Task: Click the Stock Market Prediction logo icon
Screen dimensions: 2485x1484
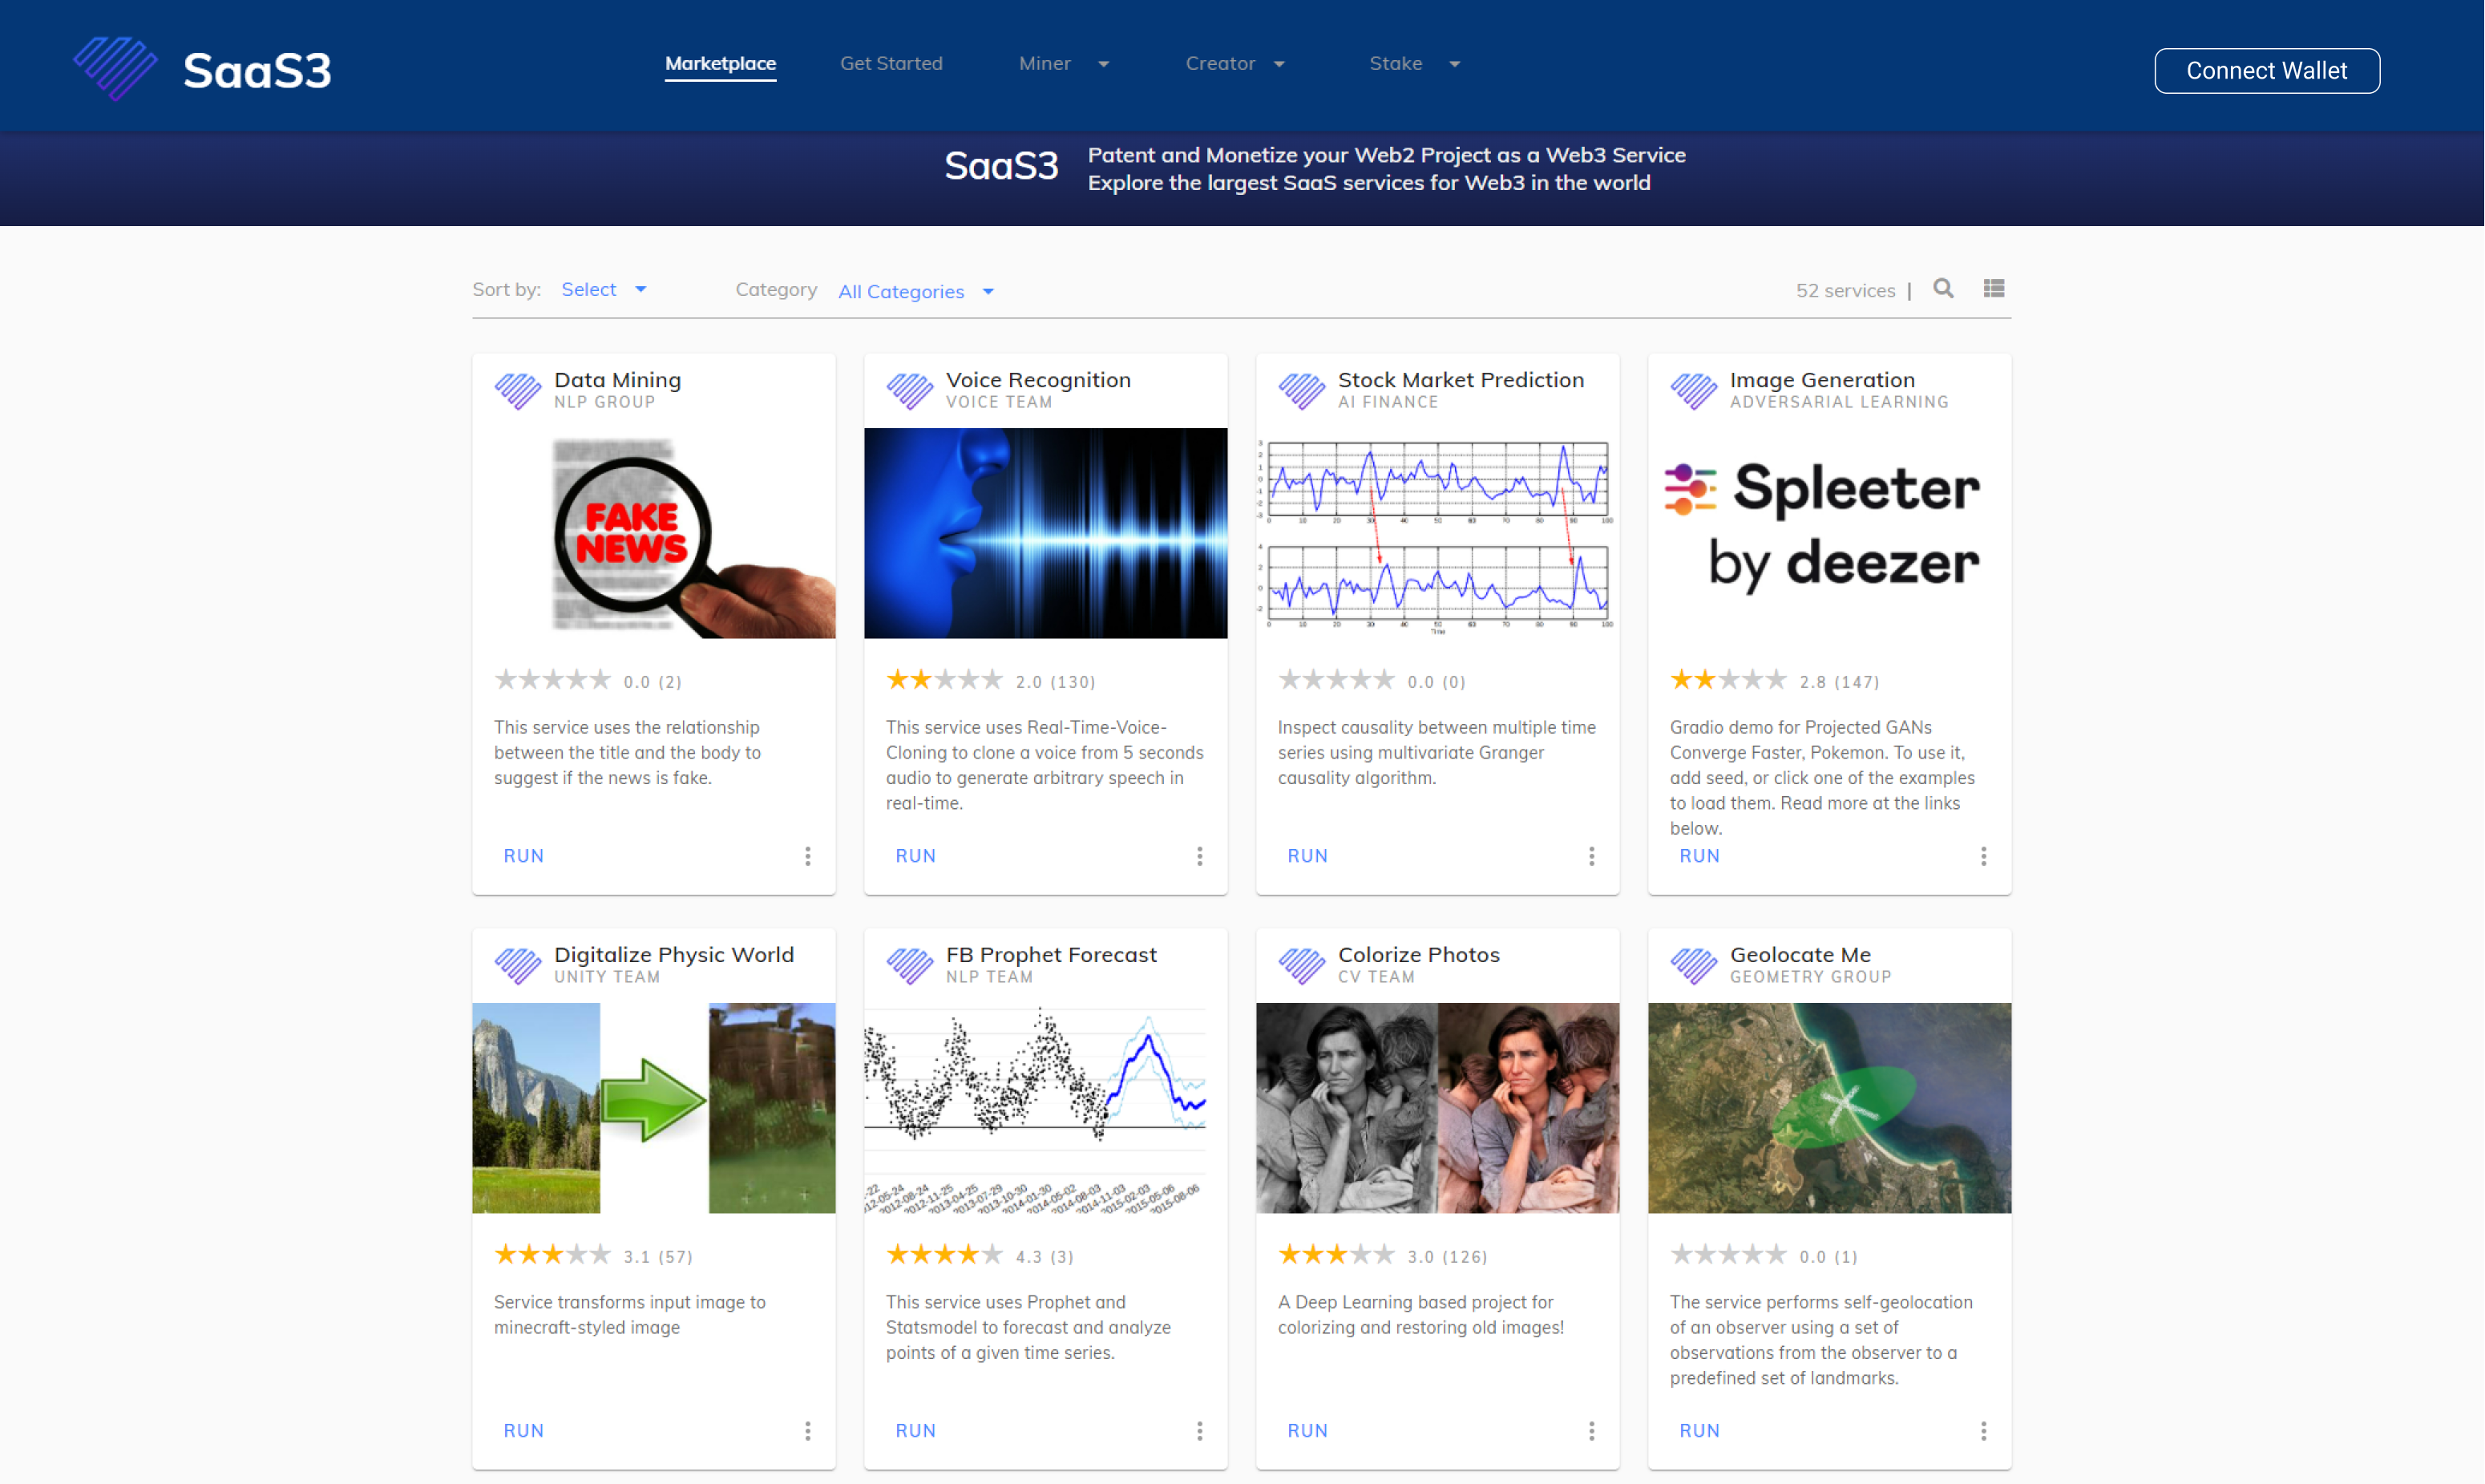Action: point(1302,390)
